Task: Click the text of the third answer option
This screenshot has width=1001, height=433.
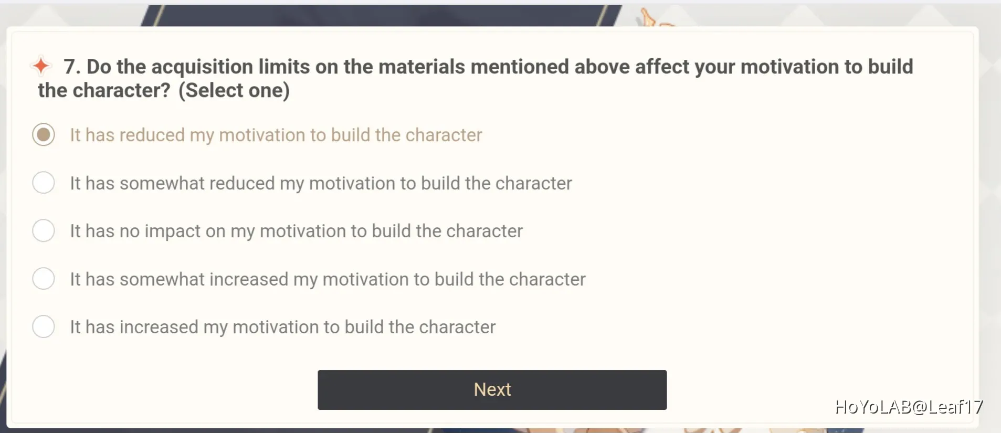Action: click(x=296, y=230)
